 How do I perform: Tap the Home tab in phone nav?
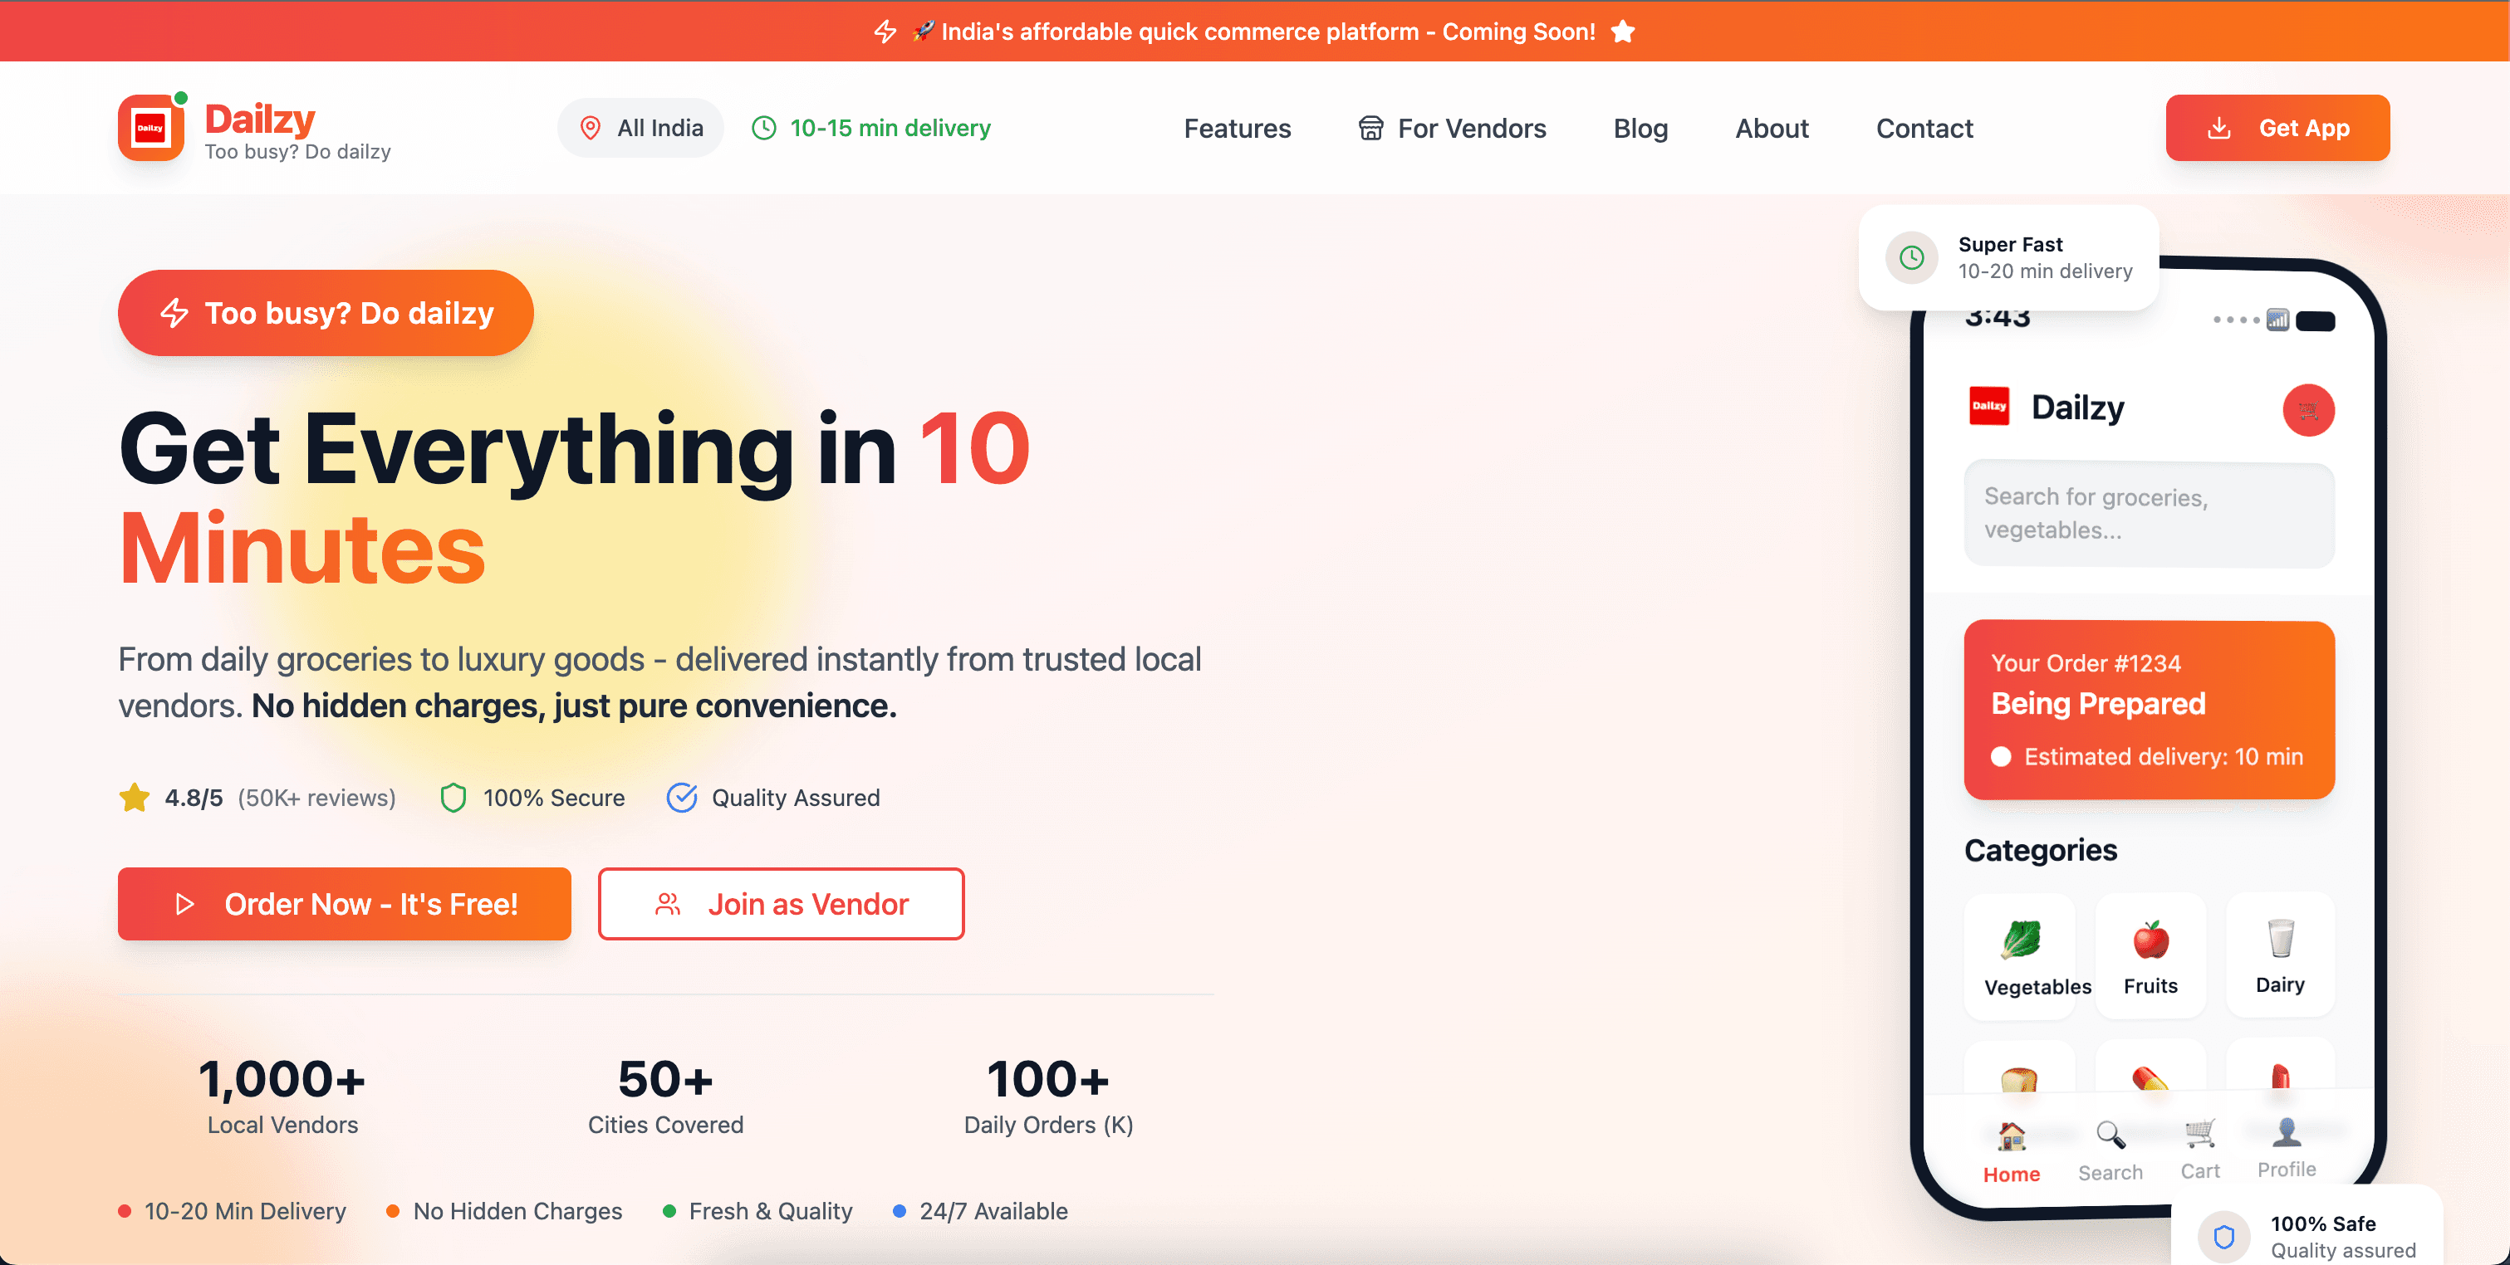[x=2011, y=1152]
